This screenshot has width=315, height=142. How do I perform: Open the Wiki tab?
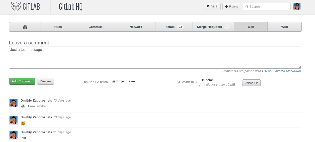point(284,27)
